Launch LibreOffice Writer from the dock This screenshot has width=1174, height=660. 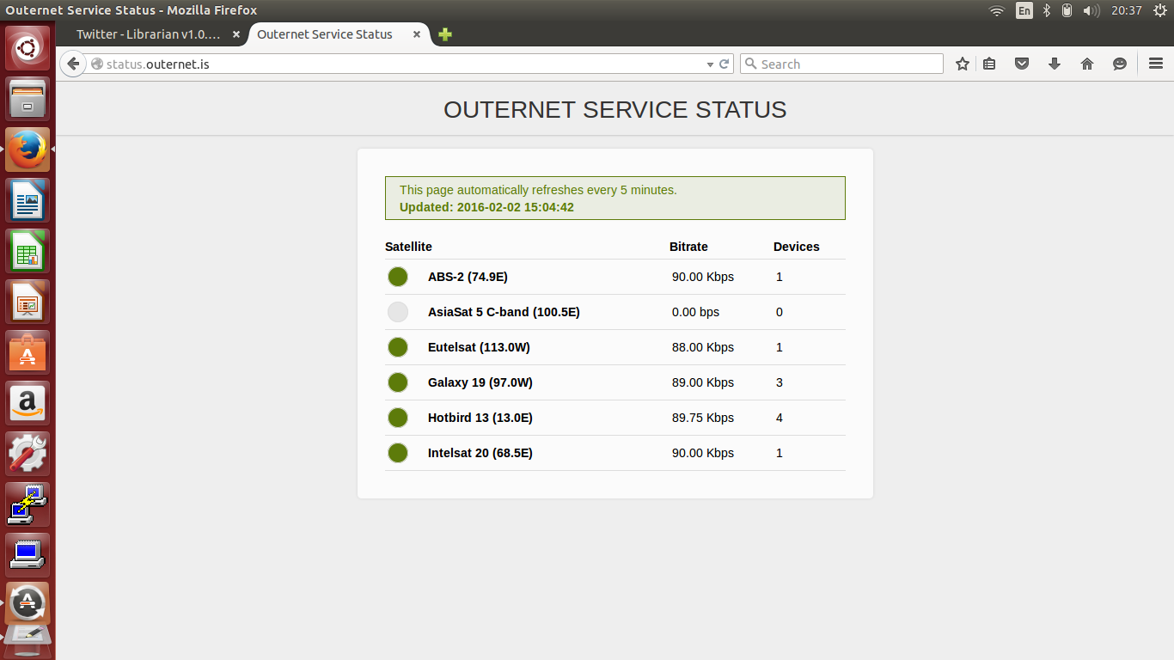coord(28,200)
